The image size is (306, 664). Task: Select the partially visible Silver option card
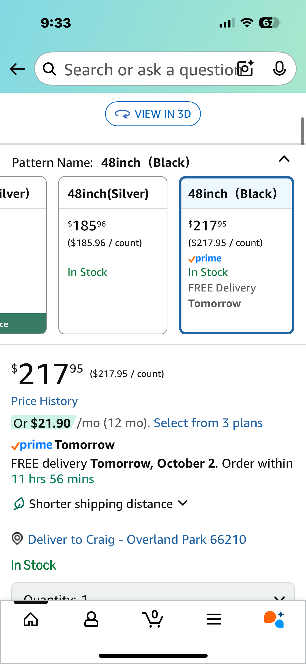coord(23,255)
